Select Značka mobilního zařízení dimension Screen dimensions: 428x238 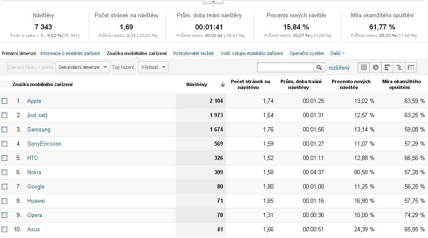point(137,53)
